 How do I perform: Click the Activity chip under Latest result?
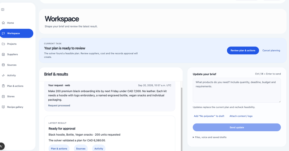[x=99, y=148]
